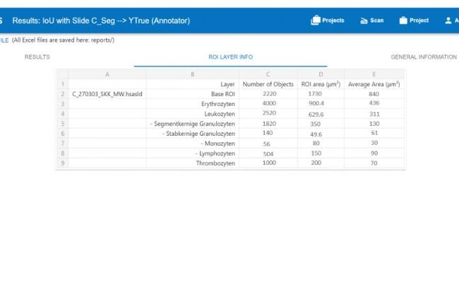Screen dimensions: 459x304
Task: Click Monozyten object count 56
Action: pyautogui.click(x=267, y=144)
